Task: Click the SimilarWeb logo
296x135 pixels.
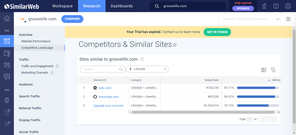Action: click(22, 6)
